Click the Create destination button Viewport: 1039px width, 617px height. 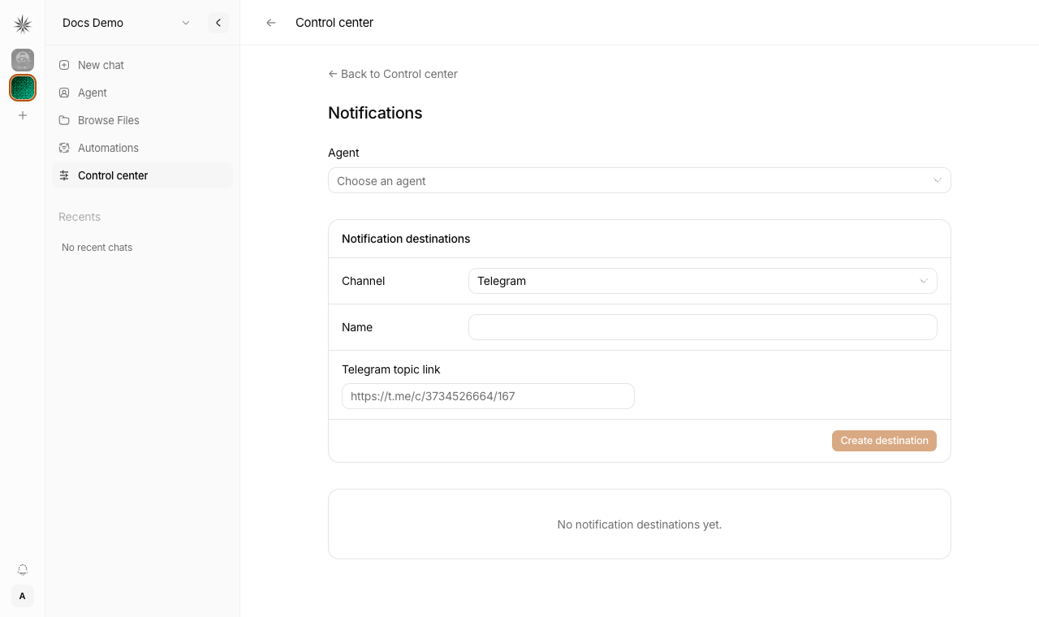coord(885,441)
